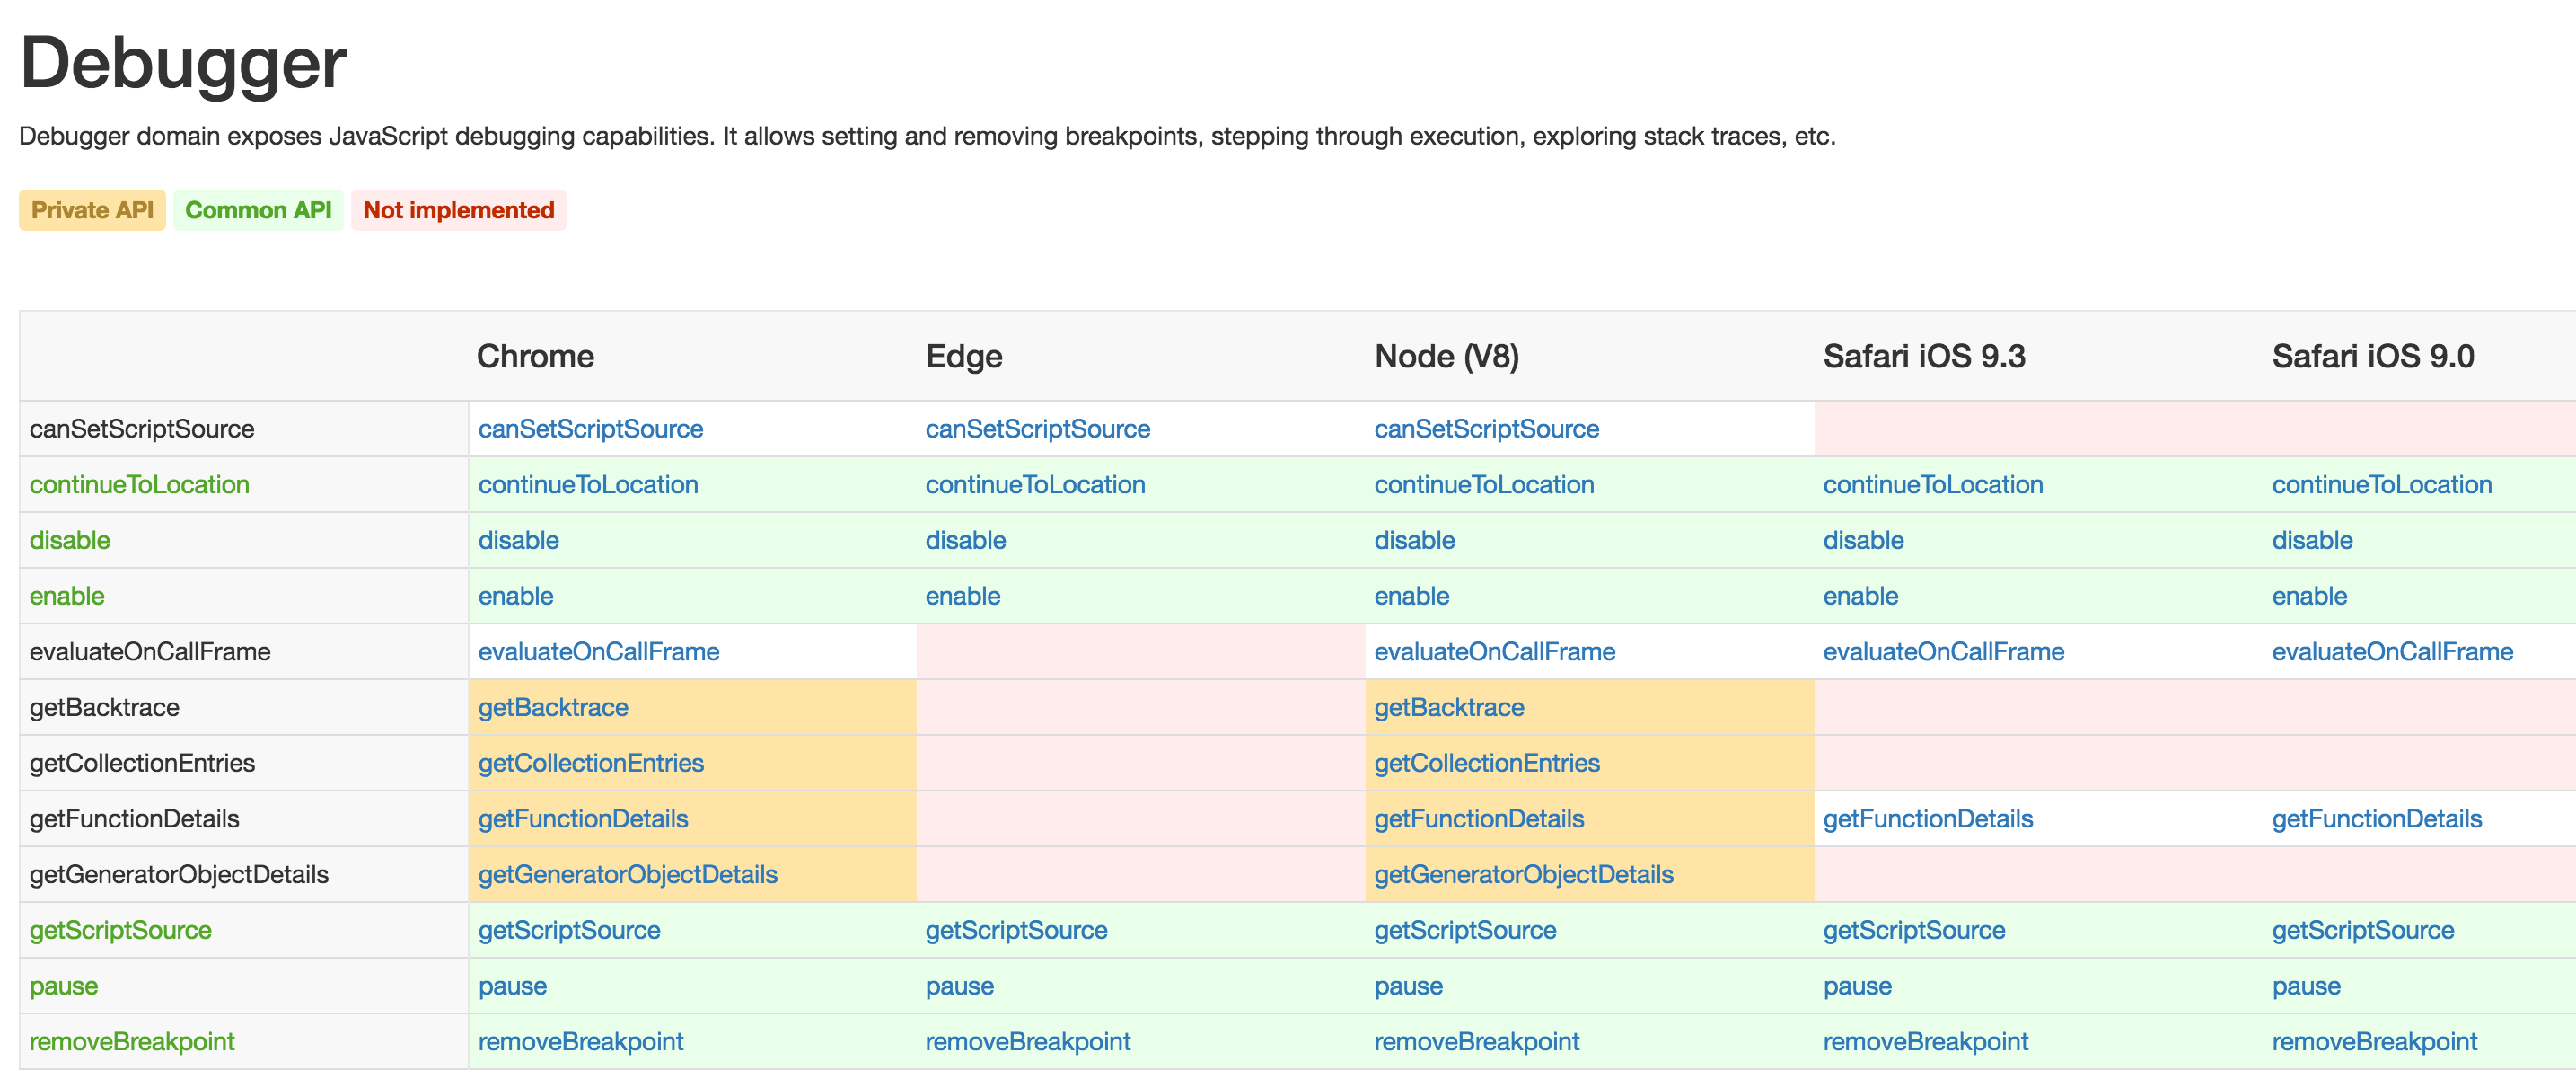Image resolution: width=2576 pixels, height=1070 pixels.
Task: Click the Not implemented legend badge
Action: click(458, 210)
